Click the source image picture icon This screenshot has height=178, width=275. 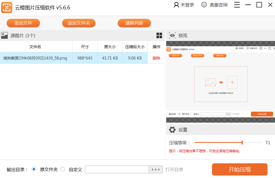click(4, 35)
